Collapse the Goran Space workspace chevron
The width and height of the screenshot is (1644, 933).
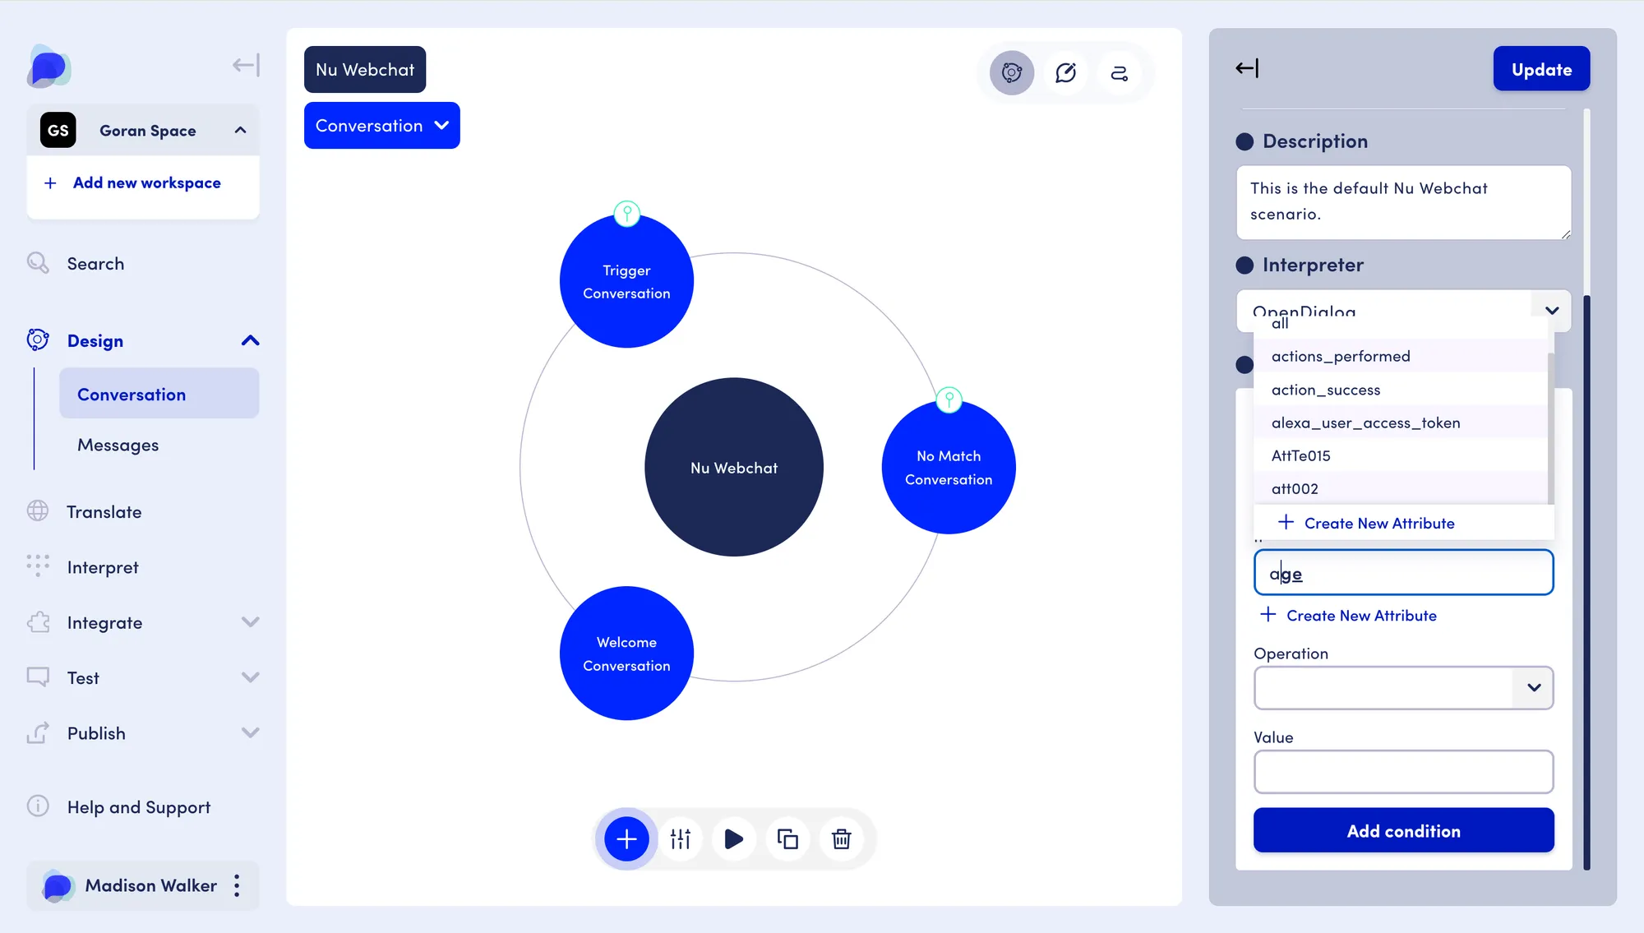point(240,130)
